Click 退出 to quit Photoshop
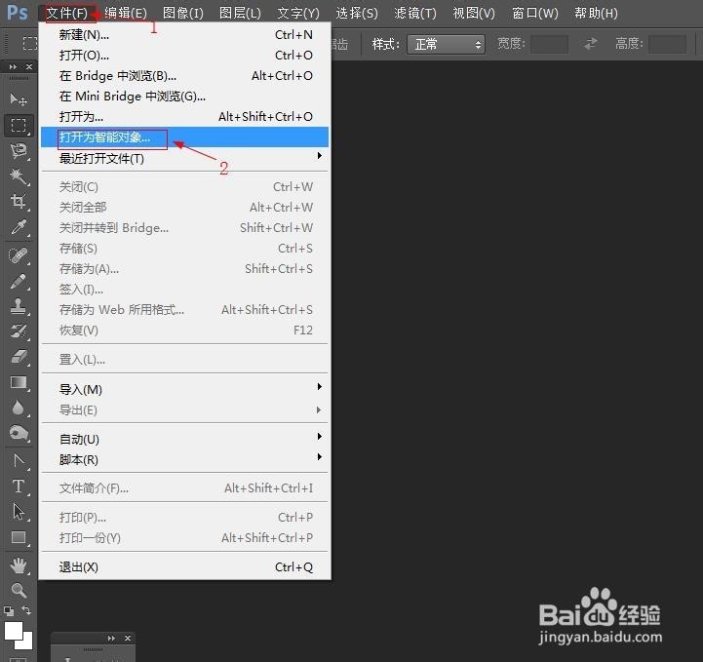Image resolution: width=703 pixels, height=662 pixels. 79,567
